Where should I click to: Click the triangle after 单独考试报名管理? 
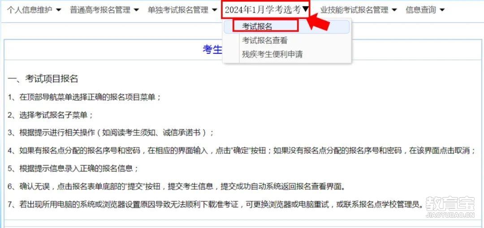click(215, 10)
